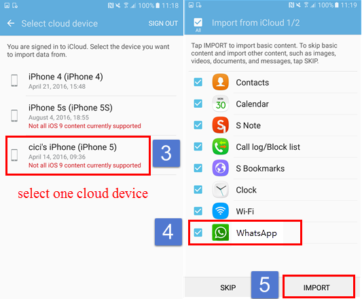Tap the blue Wi-Fi icon

pyautogui.click(x=221, y=211)
